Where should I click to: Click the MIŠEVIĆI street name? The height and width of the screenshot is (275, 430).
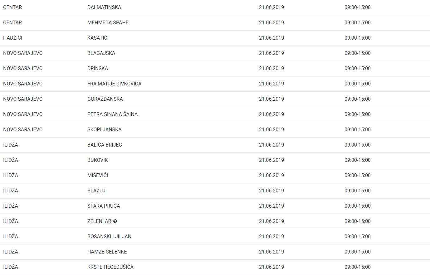click(x=98, y=175)
